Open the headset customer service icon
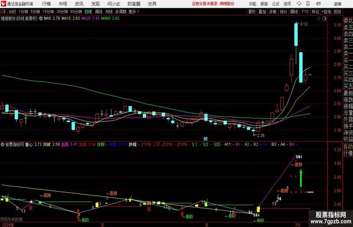This screenshot has width=353, height=227. click(299, 4)
